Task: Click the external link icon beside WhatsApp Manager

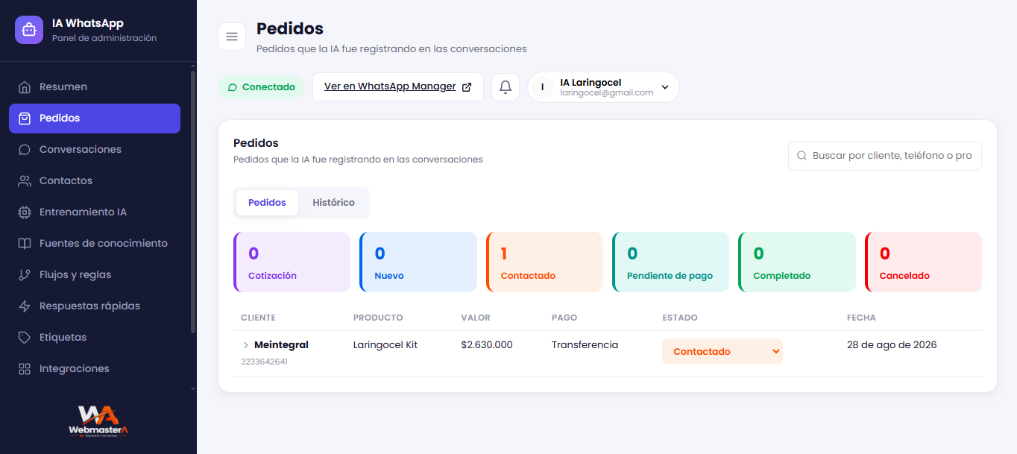Action: [467, 87]
